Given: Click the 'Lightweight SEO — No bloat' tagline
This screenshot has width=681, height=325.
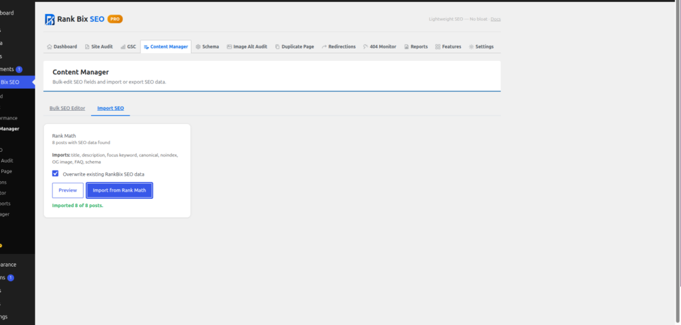Looking at the screenshot, I should [458, 19].
